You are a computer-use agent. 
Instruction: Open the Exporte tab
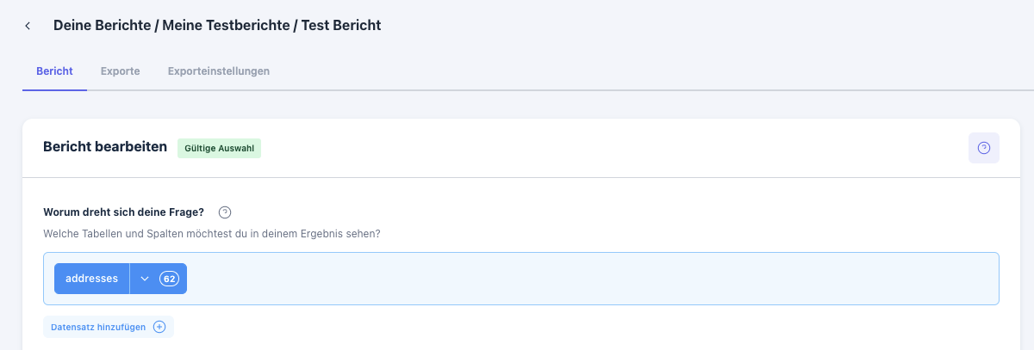(120, 71)
